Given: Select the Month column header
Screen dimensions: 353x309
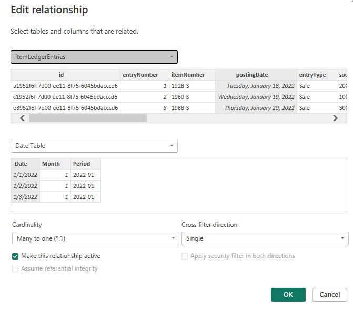Looking at the screenshot, I should (55, 164).
